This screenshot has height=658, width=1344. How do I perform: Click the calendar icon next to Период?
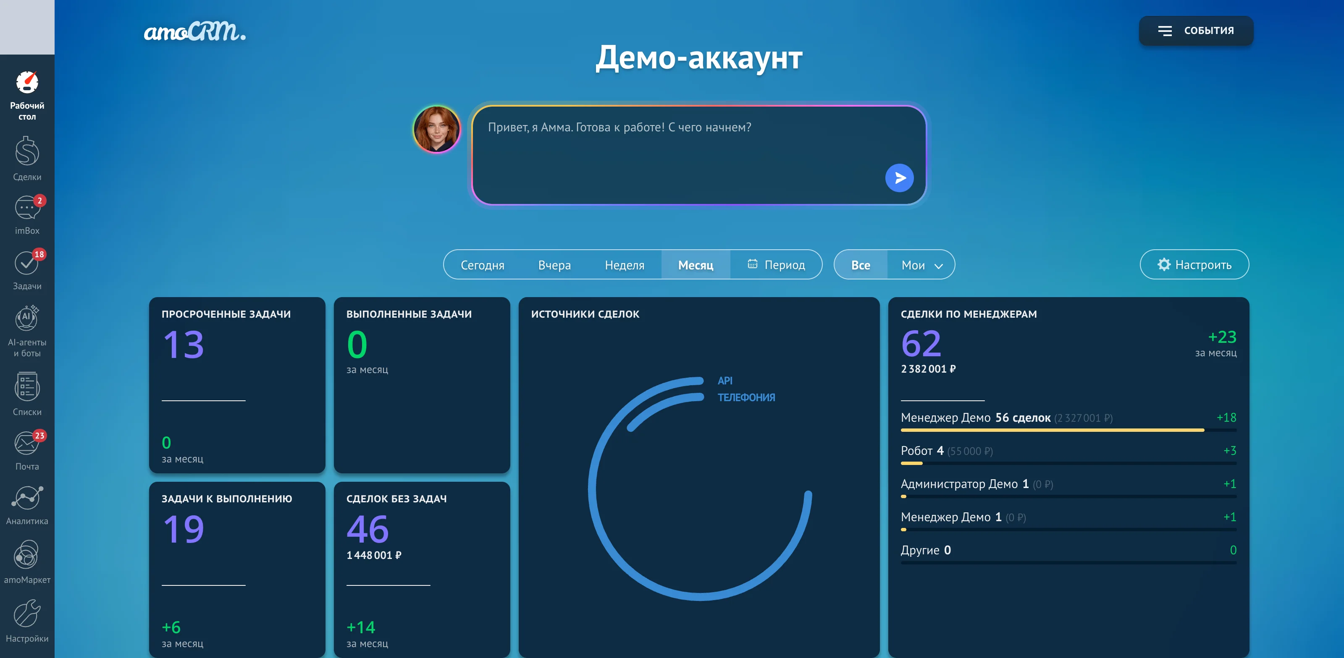(752, 264)
